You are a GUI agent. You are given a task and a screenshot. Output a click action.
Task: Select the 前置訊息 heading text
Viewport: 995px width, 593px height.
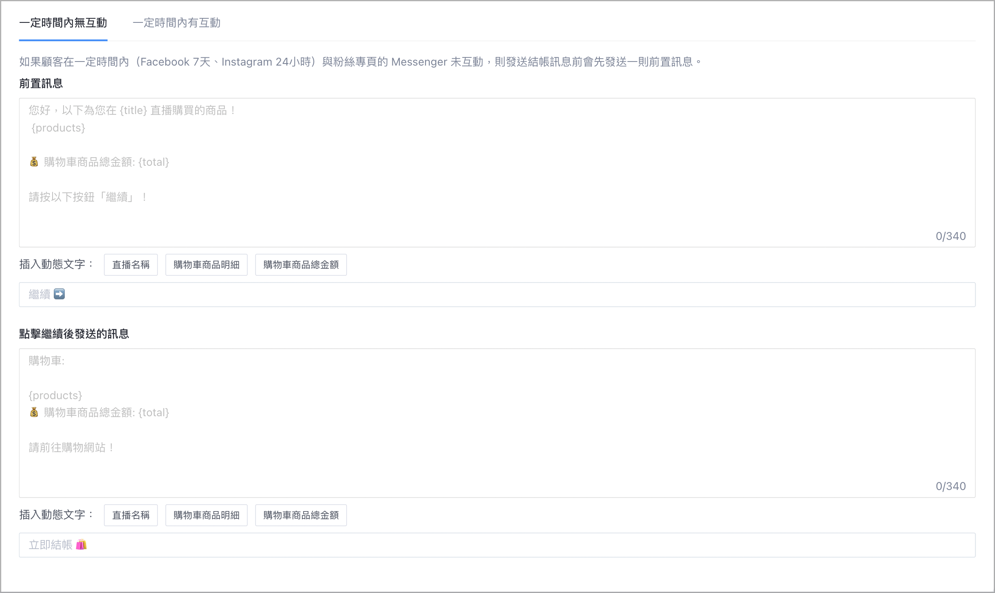coord(41,83)
